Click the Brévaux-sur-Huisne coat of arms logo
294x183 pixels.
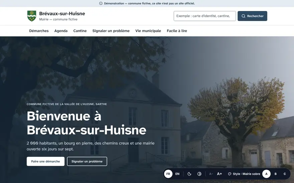point(32,16)
